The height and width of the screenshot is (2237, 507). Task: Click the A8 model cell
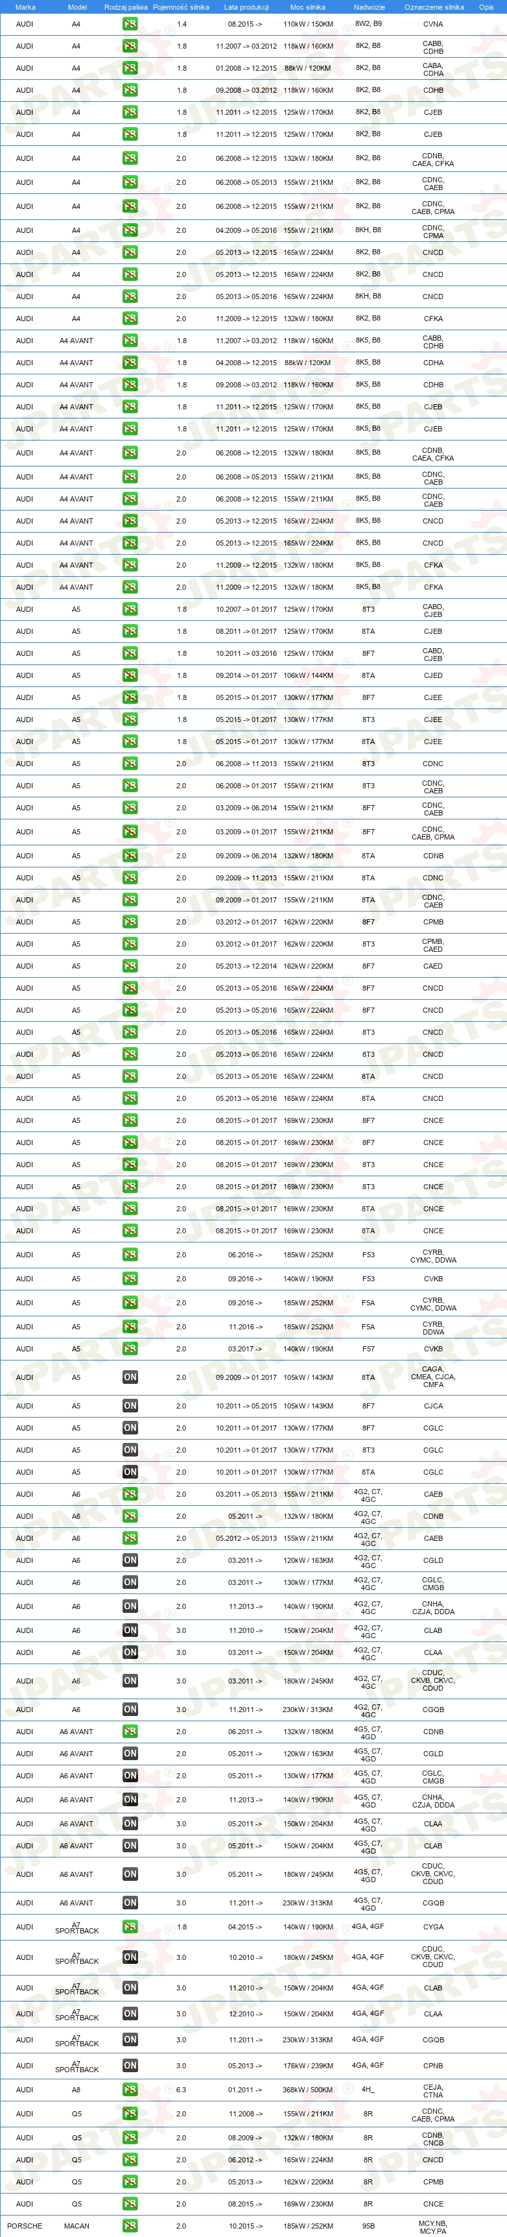click(77, 2089)
